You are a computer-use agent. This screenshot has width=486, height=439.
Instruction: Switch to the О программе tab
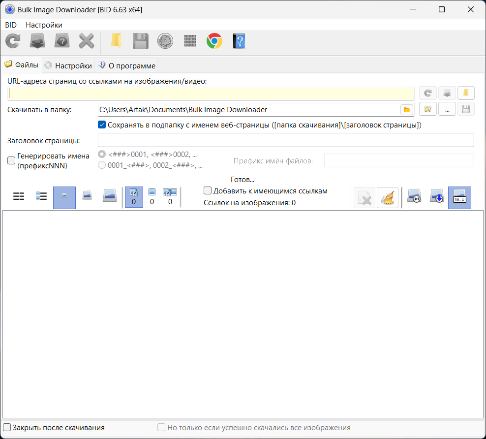pos(126,65)
